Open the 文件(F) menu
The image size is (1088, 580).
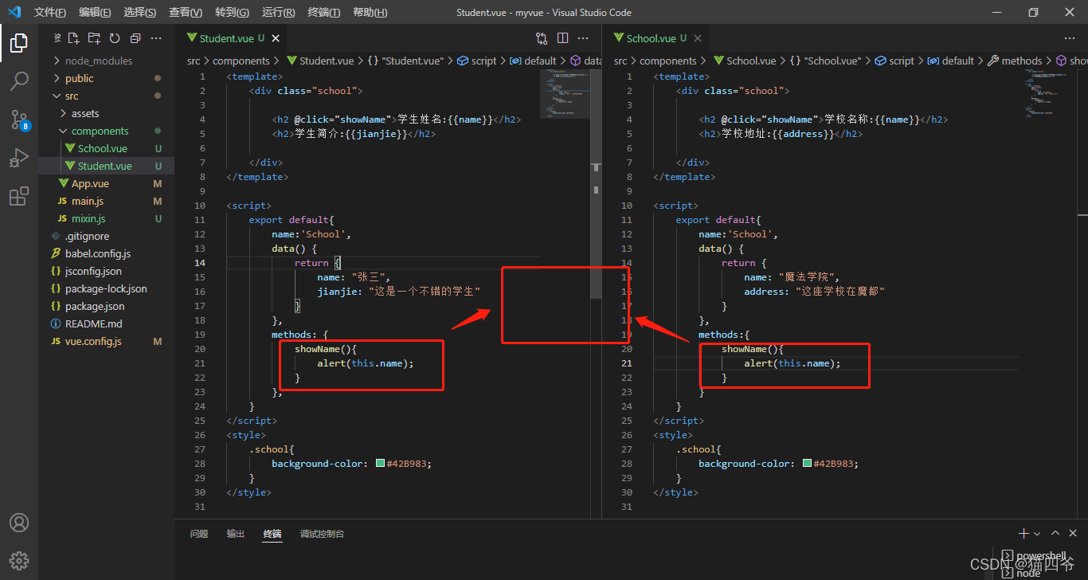[50, 12]
